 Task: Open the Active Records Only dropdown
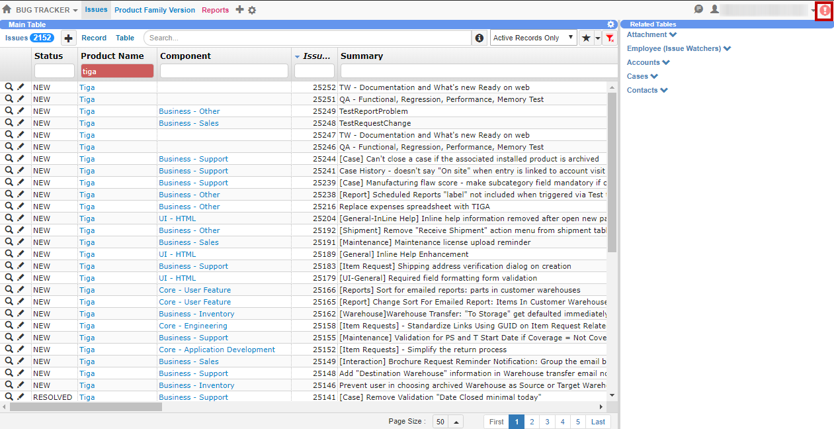point(533,38)
